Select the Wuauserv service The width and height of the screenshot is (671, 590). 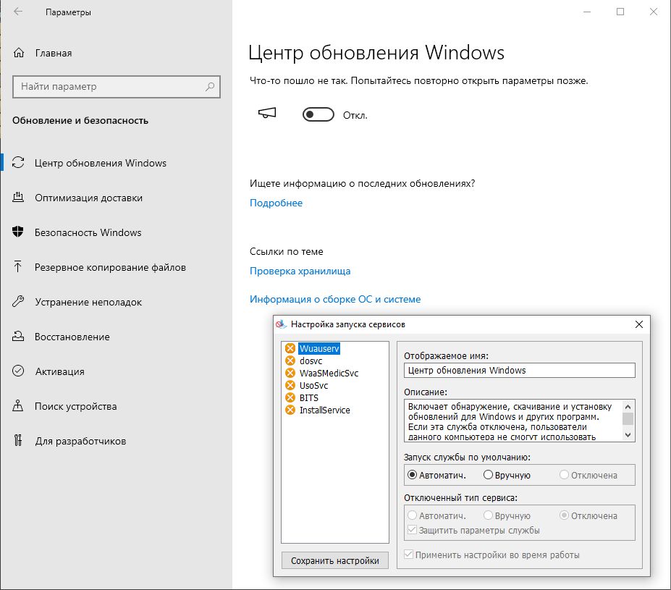click(319, 348)
